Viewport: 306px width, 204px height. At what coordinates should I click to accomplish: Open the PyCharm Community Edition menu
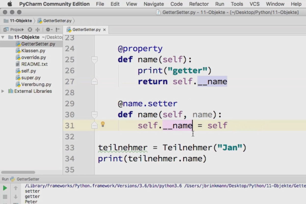(54, 4)
